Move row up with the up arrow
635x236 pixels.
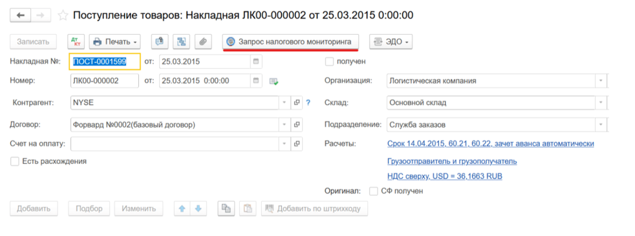click(x=182, y=209)
